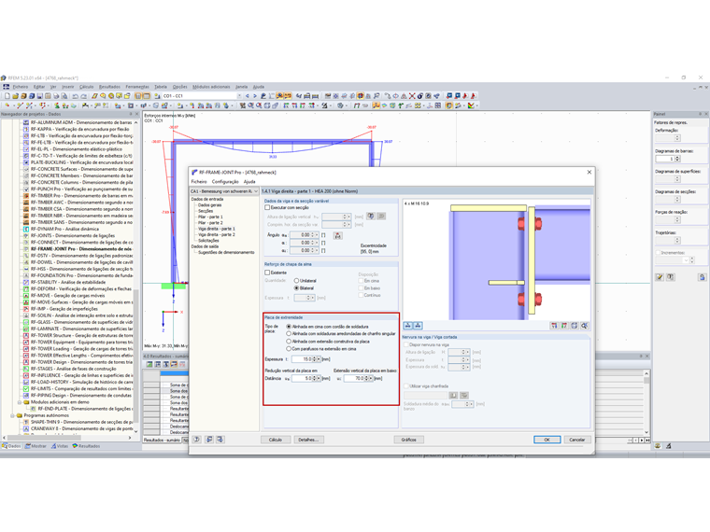
Task: Click second view icon below joint preview left
Action: tap(418, 325)
